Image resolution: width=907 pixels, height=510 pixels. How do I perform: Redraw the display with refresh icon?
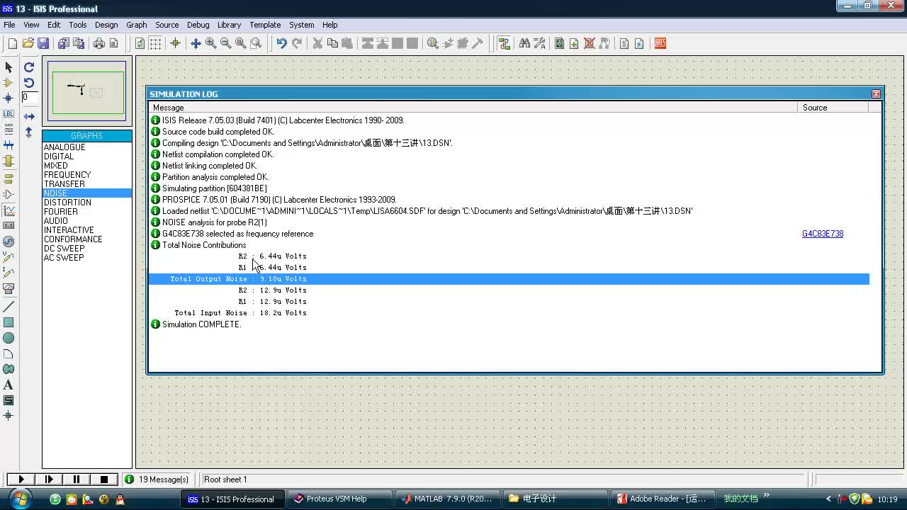(140, 43)
